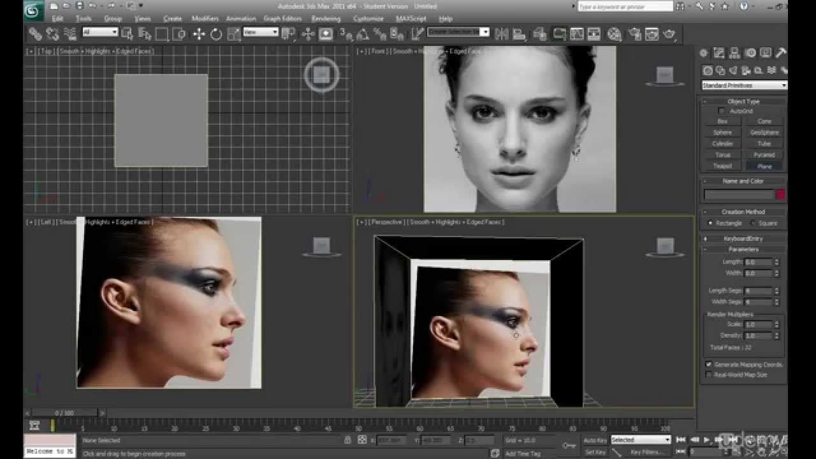Open the MAXScript menu

click(x=411, y=18)
